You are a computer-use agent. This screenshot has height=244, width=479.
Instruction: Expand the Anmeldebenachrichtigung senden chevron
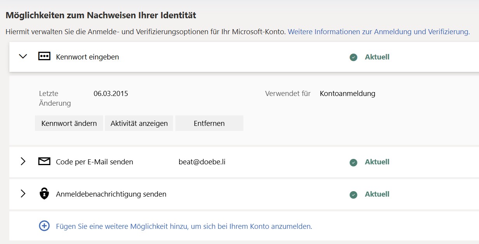[x=23, y=193]
